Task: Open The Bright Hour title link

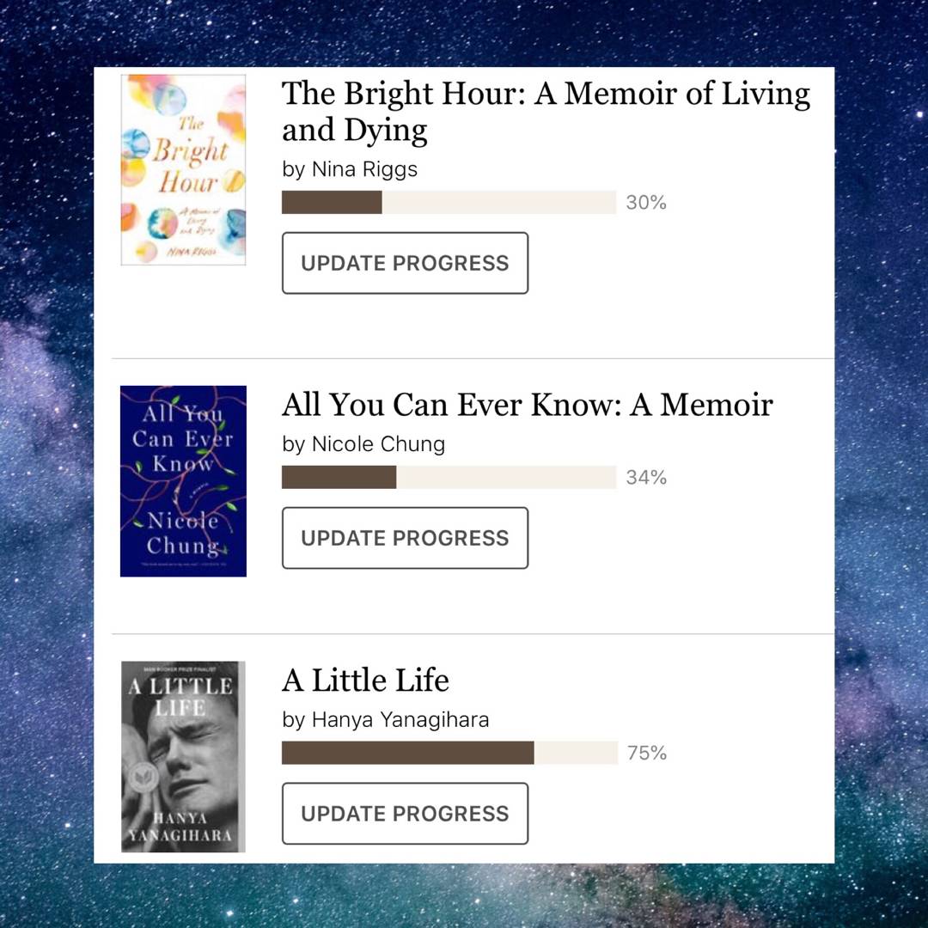Action: tap(545, 111)
